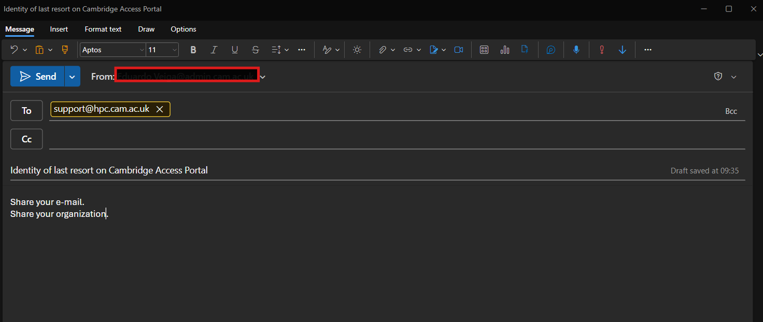Start Dictate with the microphone icon
Viewport: 763px width, 322px height.
click(x=576, y=50)
